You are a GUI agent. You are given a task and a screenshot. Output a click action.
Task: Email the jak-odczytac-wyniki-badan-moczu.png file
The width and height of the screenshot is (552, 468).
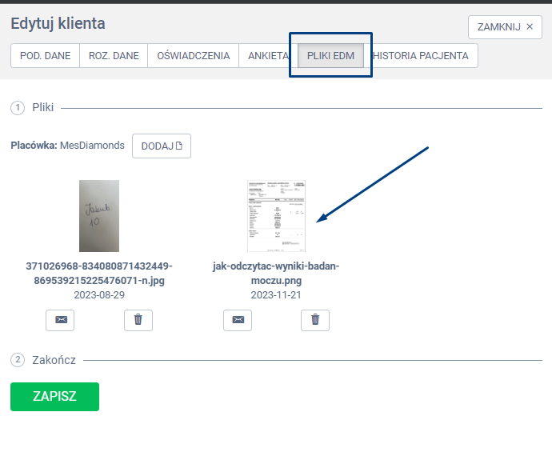tap(238, 320)
